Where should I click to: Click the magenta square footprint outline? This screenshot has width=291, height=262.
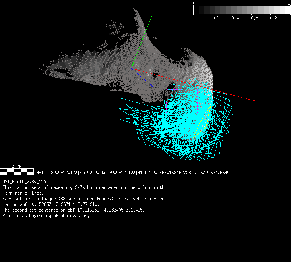[167, 95]
